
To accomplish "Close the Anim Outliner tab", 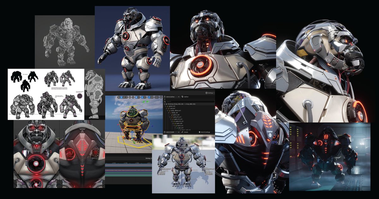I will pyautogui.click(x=179, y=97).
